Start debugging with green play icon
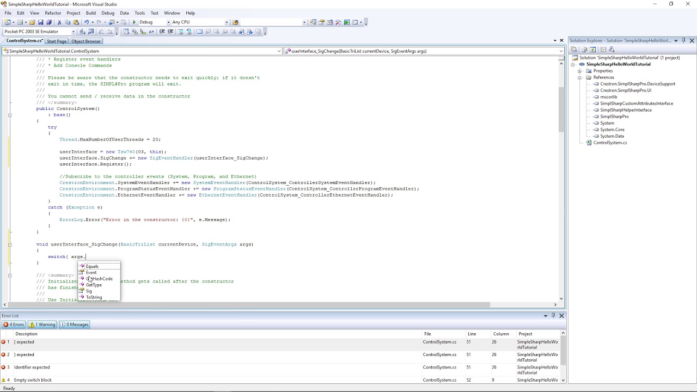The width and height of the screenshot is (697, 392). click(134, 22)
